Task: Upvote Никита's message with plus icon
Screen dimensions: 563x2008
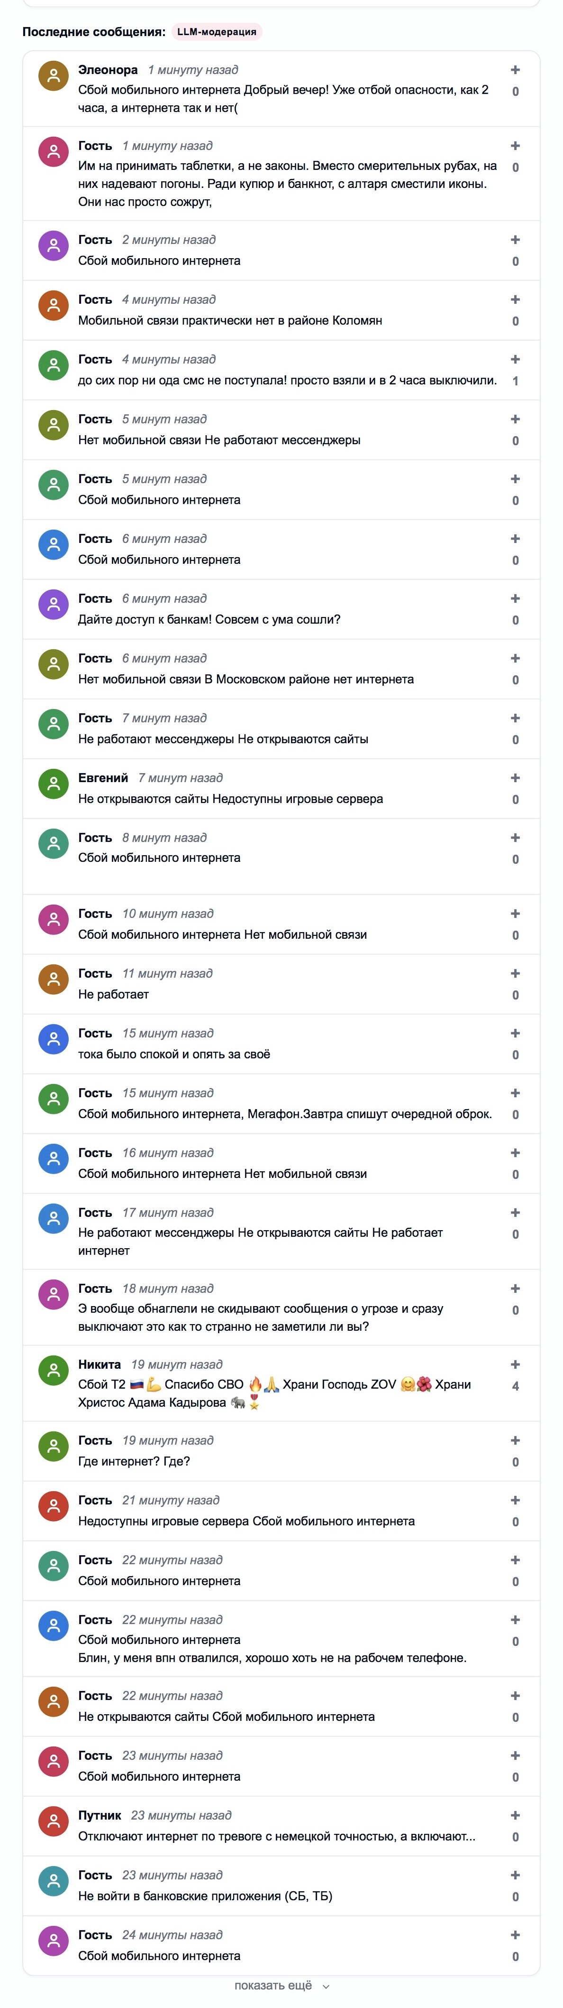Action: (515, 1364)
